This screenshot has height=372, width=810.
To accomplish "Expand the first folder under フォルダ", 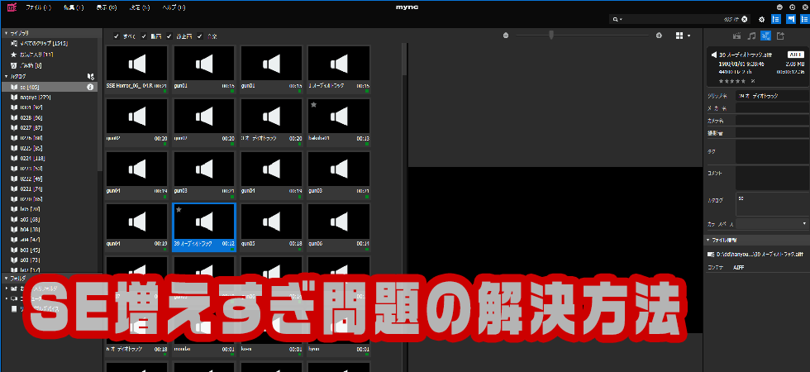I will point(7,288).
